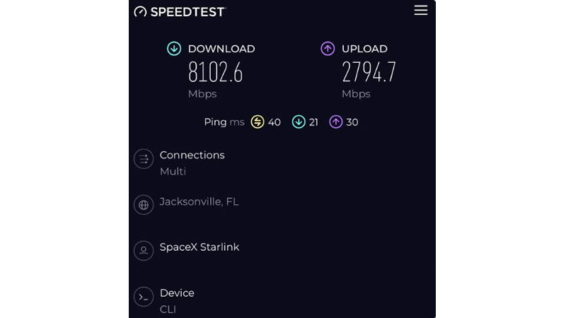Click the user provider icon
Viewport: 566px width, 318px height.
tap(144, 250)
